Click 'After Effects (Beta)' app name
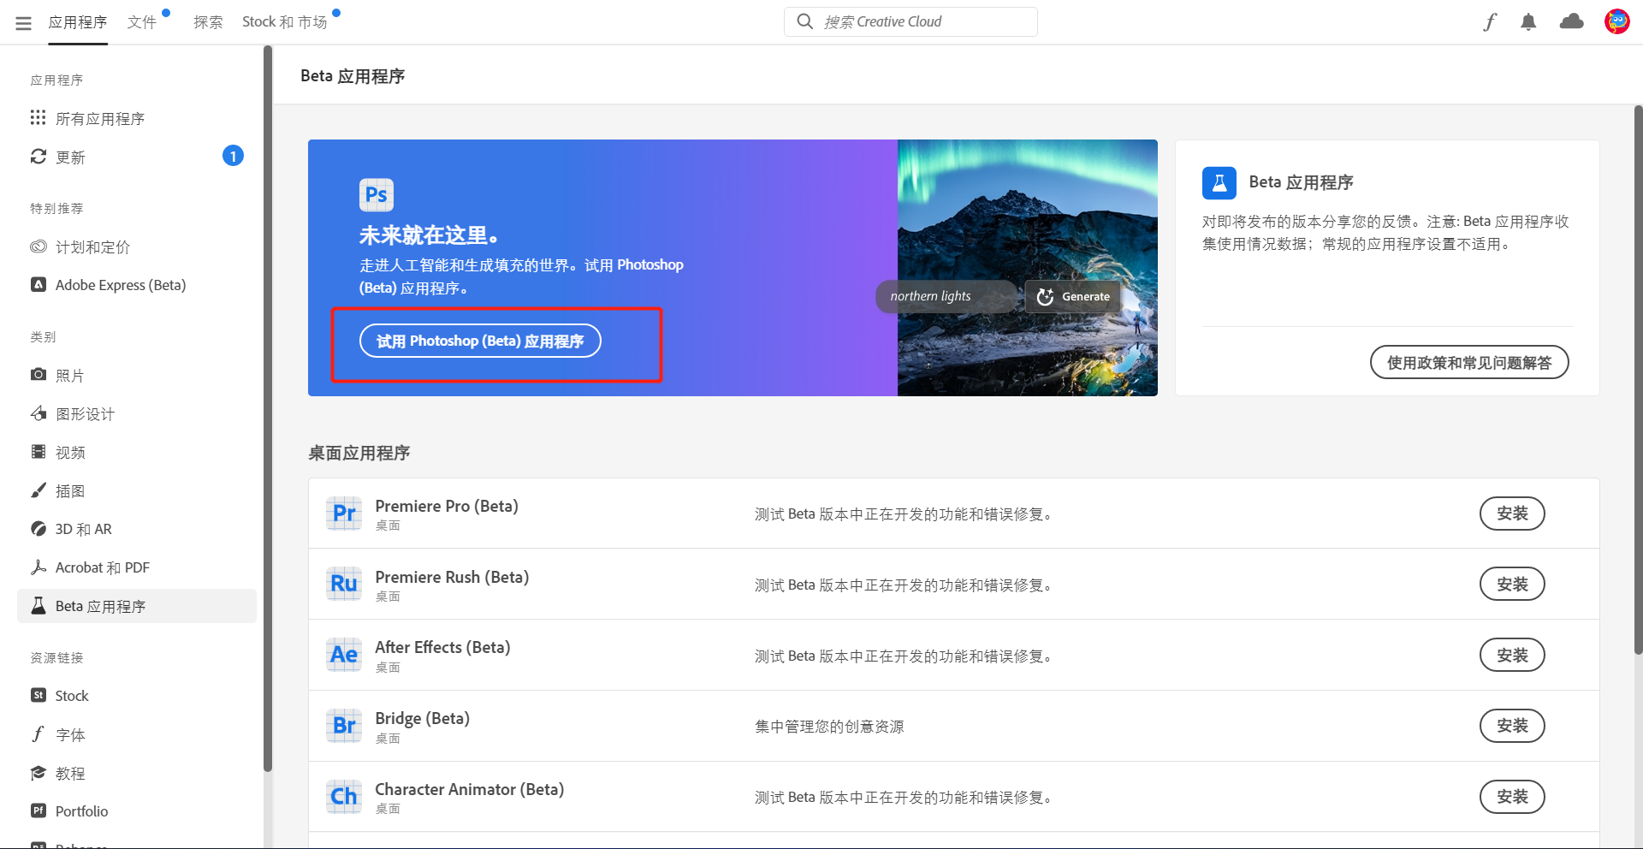This screenshot has width=1643, height=849. 442,647
